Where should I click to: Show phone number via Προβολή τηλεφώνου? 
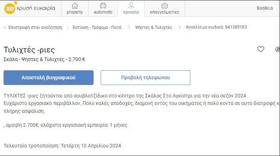145,77
